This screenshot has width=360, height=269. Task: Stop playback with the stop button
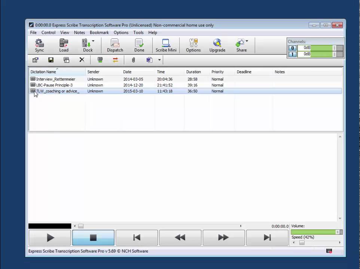[x=93, y=238]
